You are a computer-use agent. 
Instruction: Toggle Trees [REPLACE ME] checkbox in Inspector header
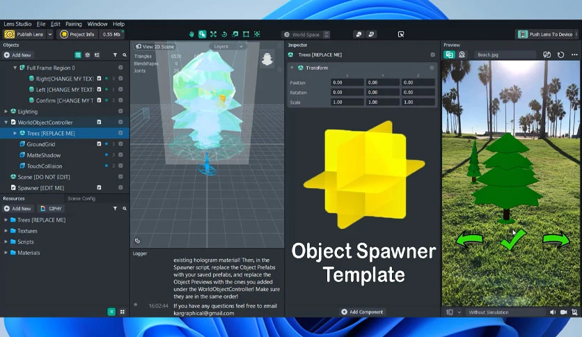tap(432, 54)
